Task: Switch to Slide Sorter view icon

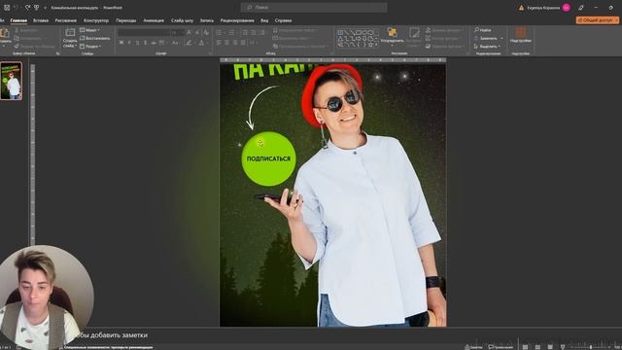Action: [x=537, y=347]
